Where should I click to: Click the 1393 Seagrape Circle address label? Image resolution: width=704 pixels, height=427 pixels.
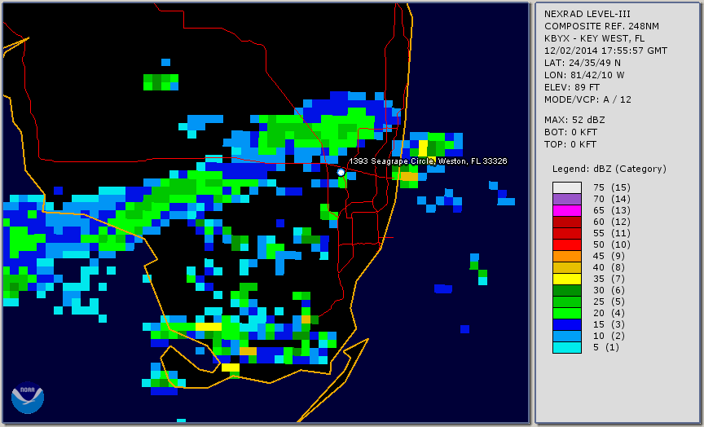[x=428, y=161]
